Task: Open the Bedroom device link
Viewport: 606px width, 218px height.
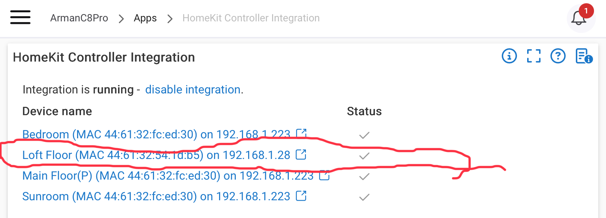Action: (156, 134)
